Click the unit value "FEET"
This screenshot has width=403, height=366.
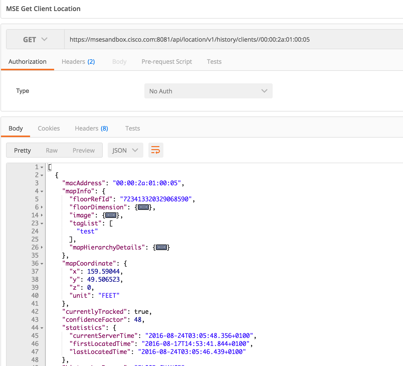pos(109,296)
